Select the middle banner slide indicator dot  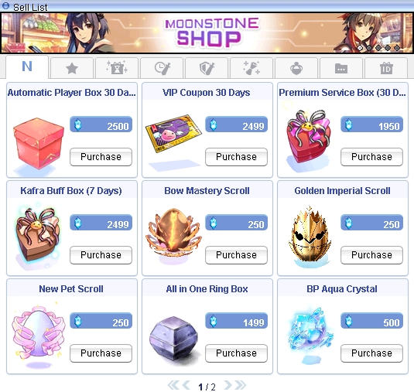click(378, 48)
